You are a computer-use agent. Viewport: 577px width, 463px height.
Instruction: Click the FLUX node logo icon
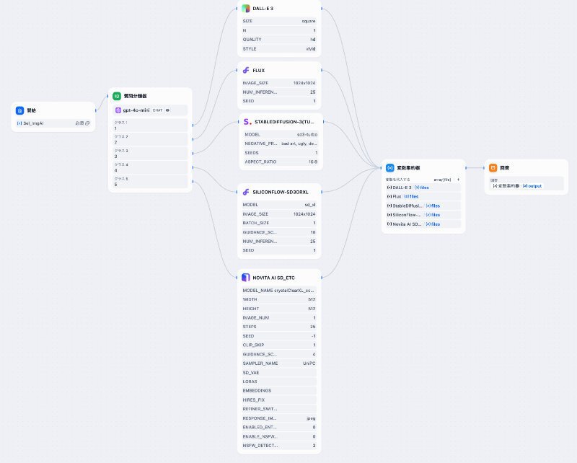coord(246,70)
